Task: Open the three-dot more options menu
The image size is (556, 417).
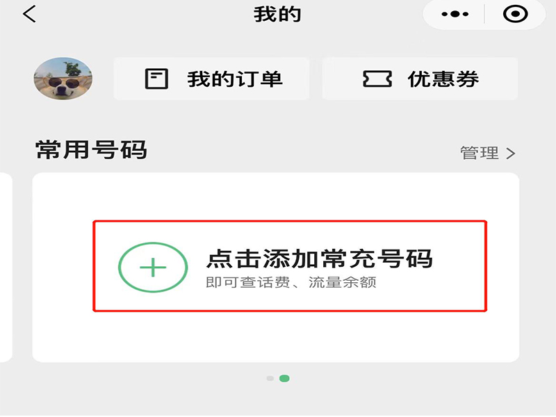Action: (x=455, y=14)
